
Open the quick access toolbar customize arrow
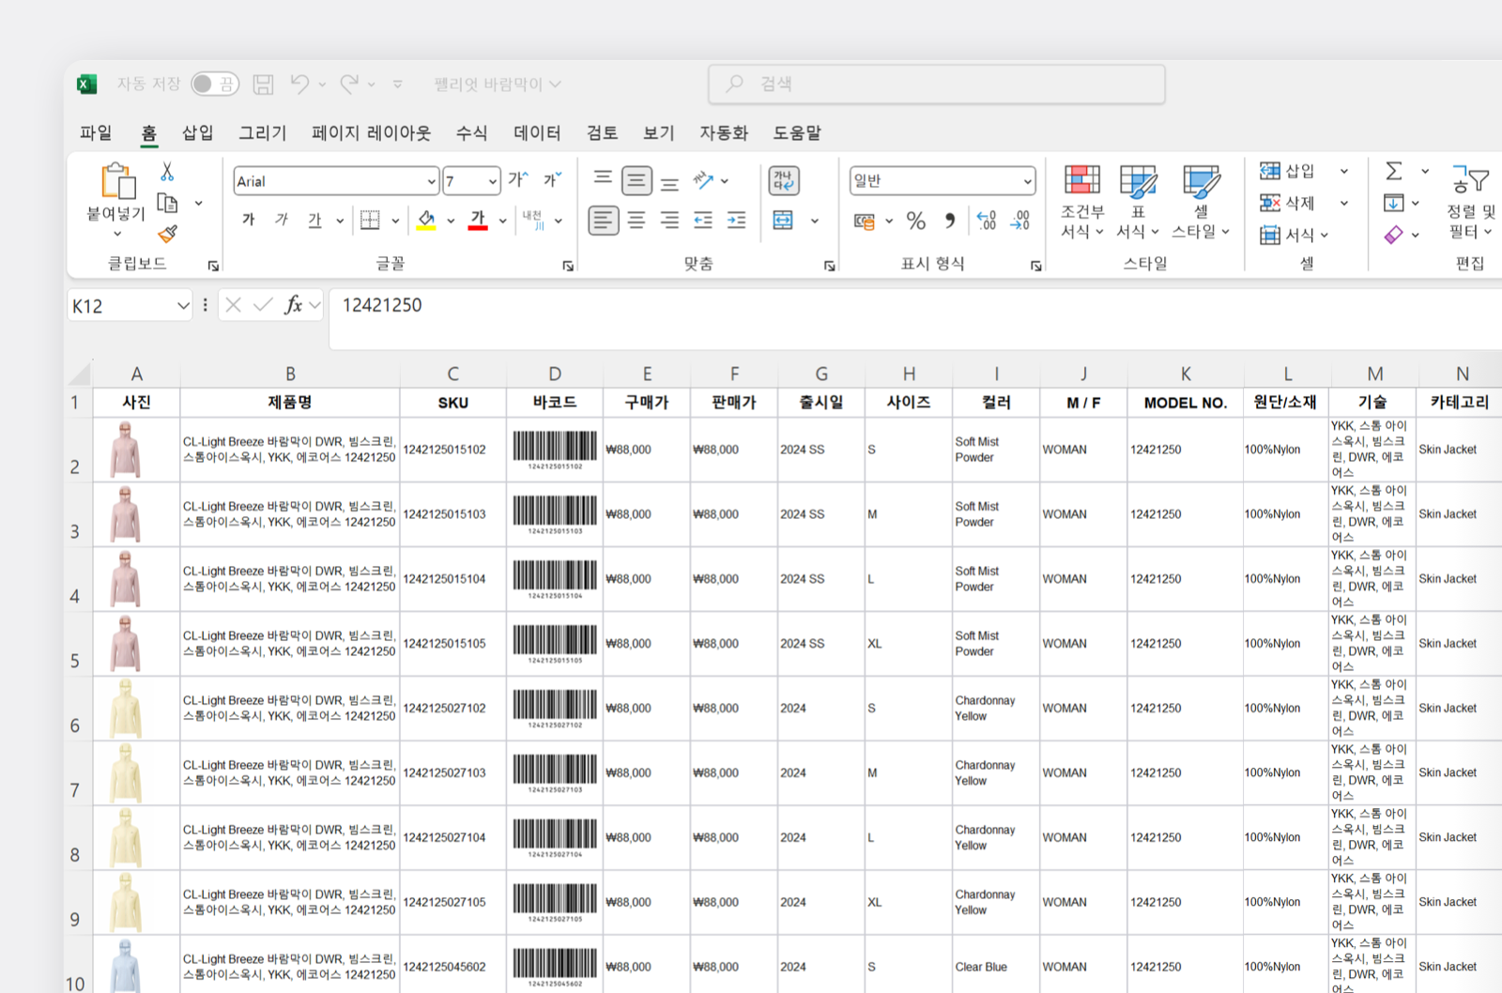coord(398,84)
